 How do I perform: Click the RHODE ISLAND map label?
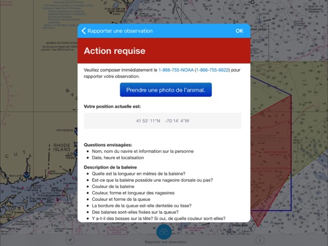click(x=62, y=147)
